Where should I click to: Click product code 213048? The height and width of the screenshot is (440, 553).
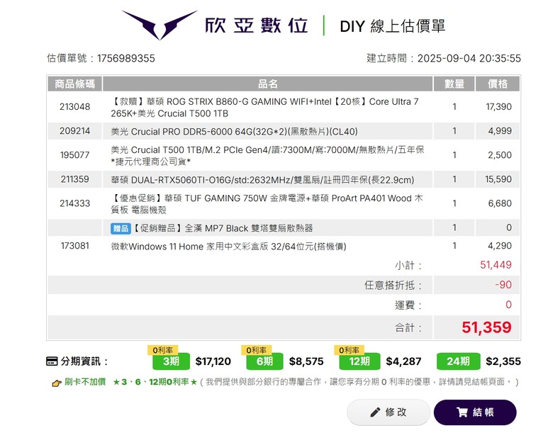(74, 107)
